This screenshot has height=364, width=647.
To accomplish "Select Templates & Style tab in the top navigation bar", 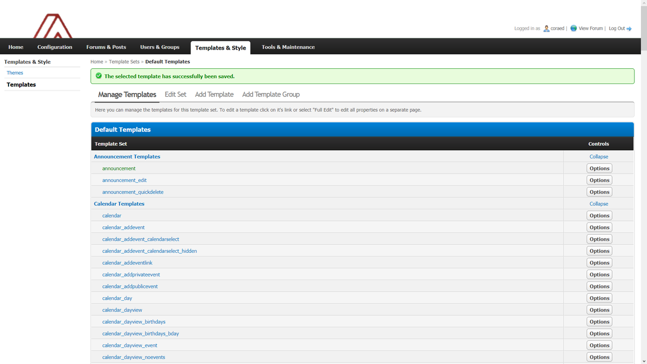I will (220, 48).
